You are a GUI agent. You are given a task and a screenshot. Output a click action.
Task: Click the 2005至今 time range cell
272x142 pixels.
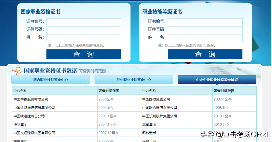pyautogui.click(x=234, y=108)
